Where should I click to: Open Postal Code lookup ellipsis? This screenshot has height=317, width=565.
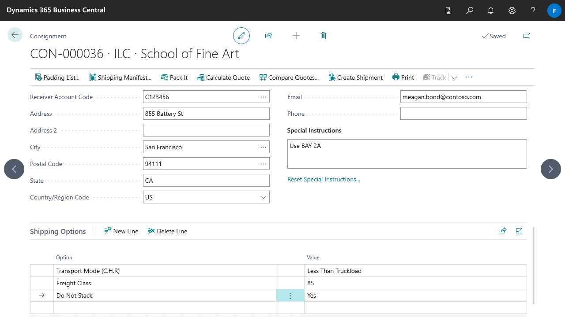coord(264,164)
